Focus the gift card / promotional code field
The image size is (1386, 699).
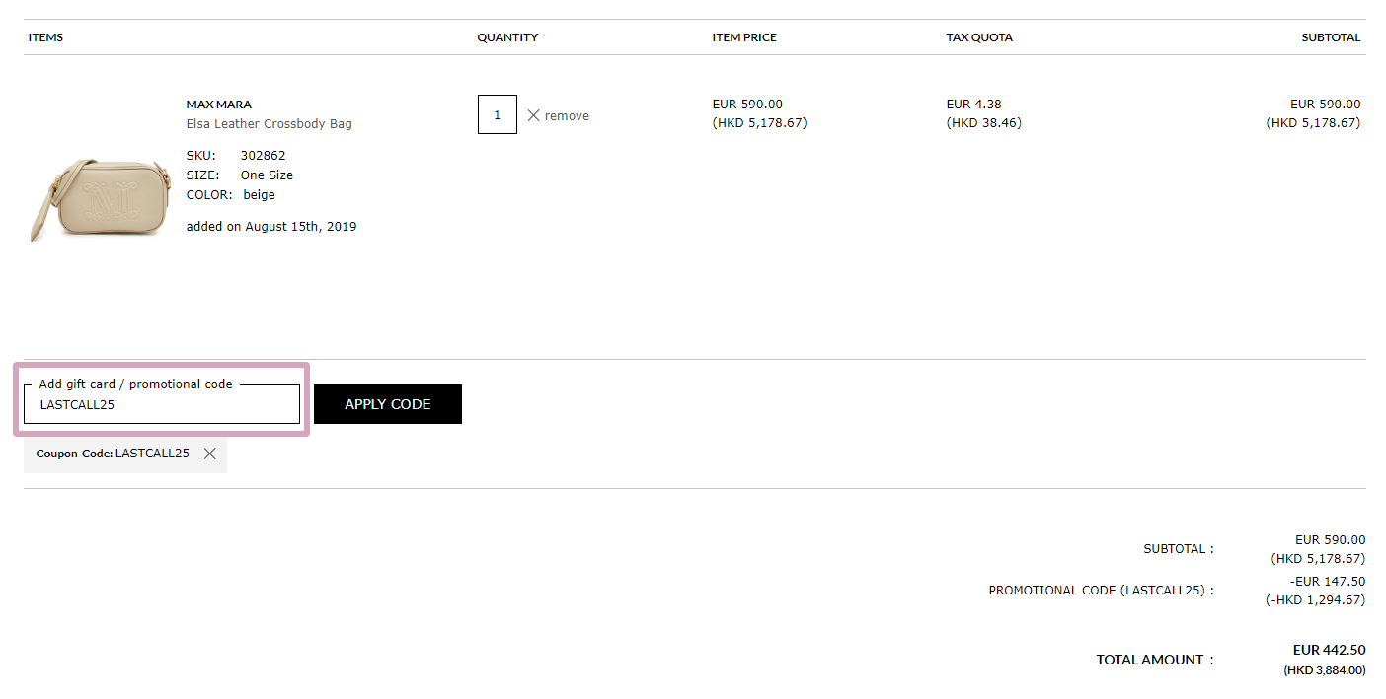162,404
